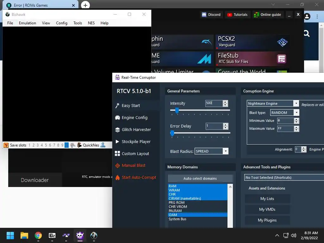324x243 pixels.
Task: Click the Manual Blast crosshair icon
Action: 117,165
